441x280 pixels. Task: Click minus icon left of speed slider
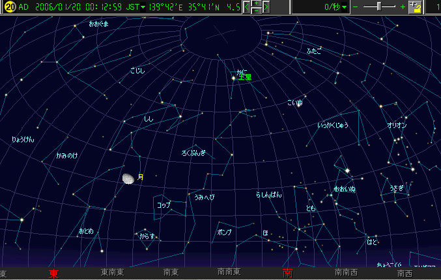coord(355,7)
